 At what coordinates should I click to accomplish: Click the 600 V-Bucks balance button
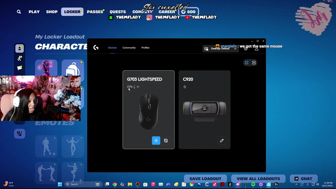coord(188,12)
